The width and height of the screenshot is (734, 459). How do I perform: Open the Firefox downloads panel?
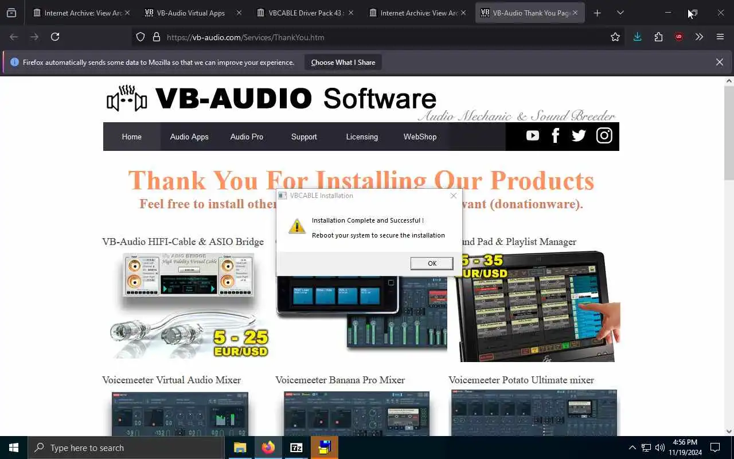tap(637, 37)
